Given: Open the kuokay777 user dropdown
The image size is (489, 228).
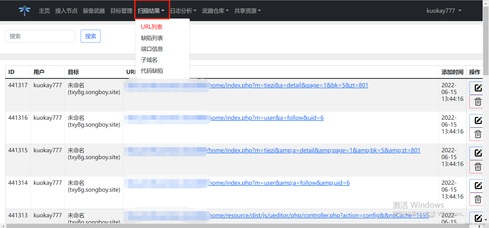Looking at the screenshot, I should (x=444, y=11).
